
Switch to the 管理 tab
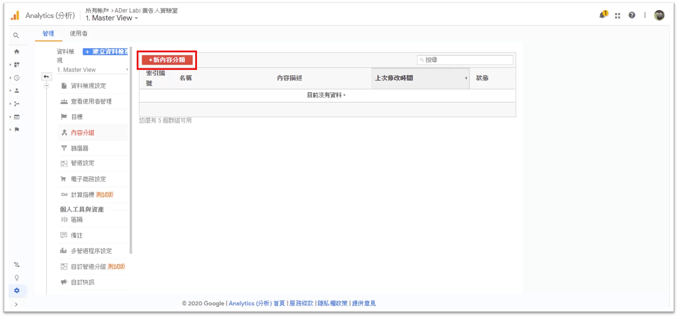pyautogui.click(x=48, y=34)
